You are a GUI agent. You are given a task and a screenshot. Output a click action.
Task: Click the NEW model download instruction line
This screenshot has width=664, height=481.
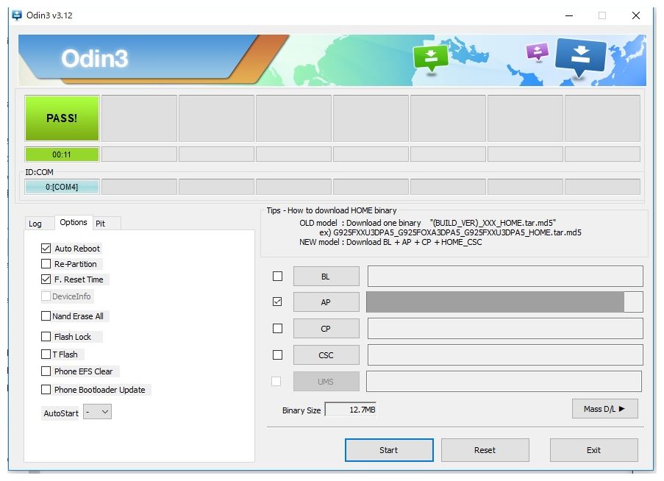pyautogui.click(x=390, y=242)
